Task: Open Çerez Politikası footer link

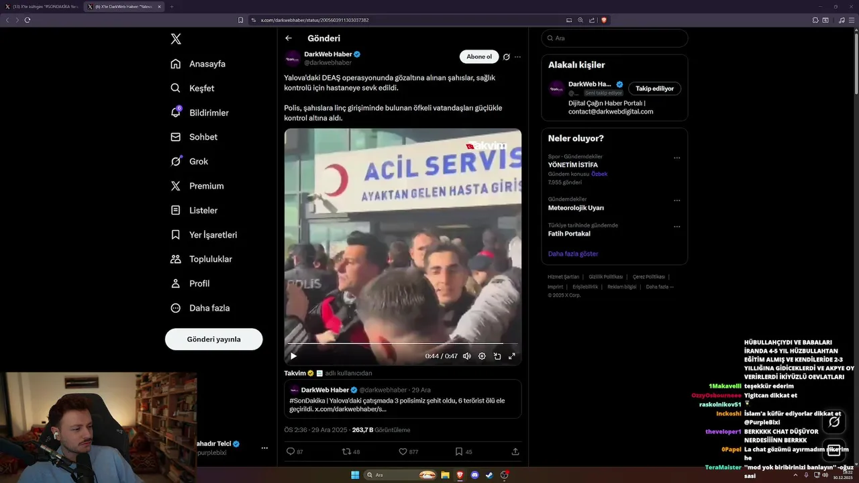Action: [x=649, y=277]
